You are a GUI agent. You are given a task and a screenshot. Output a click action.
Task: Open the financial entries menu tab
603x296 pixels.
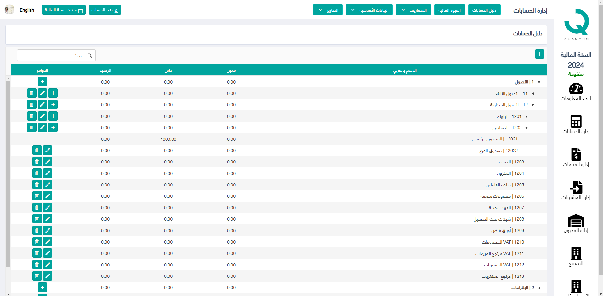(449, 10)
